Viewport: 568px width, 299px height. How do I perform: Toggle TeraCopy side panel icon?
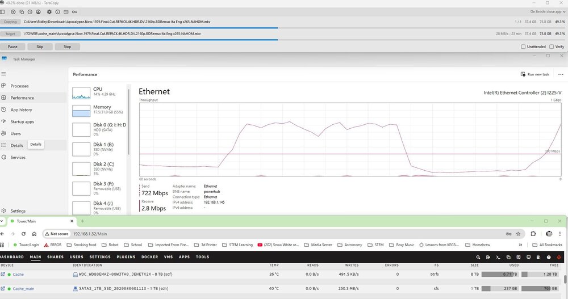point(2,12)
